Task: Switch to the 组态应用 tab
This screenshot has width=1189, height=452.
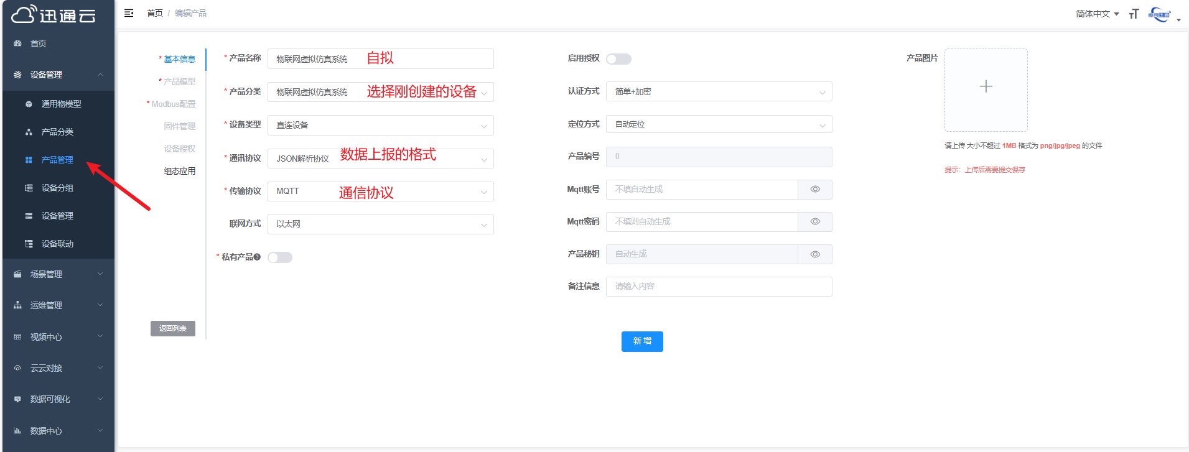Action: tap(179, 171)
